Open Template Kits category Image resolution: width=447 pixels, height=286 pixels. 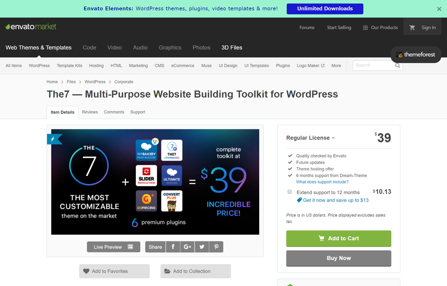coord(69,66)
